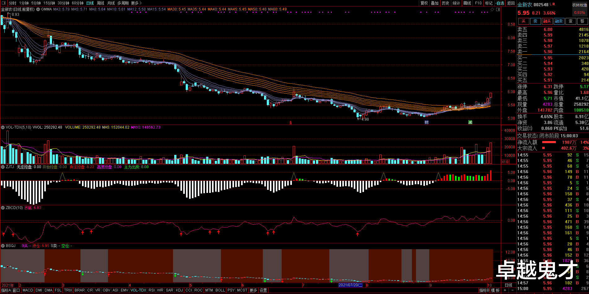The image size is (589, 294).
Task: Click the 2021/07/20 date marker on timeline
Action: [x=350, y=285]
